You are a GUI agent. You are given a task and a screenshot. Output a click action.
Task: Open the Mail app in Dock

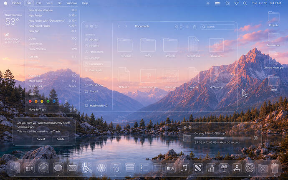(x=72, y=168)
